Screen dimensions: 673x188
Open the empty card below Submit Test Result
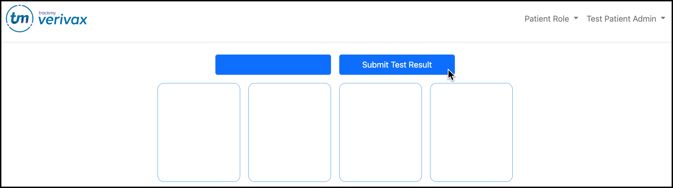pos(381,132)
